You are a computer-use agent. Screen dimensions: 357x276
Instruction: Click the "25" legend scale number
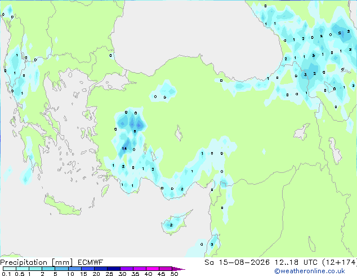[x=109, y=274]
